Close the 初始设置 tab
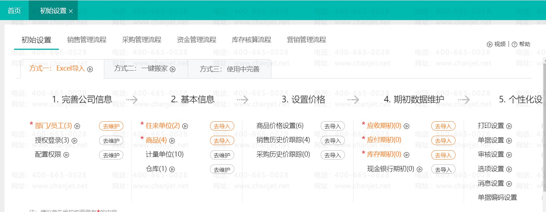Screen dimensions: 546x212 (71, 11)
